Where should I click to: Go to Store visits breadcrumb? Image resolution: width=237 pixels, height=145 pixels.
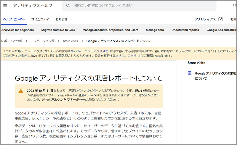(x=71, y=41)
